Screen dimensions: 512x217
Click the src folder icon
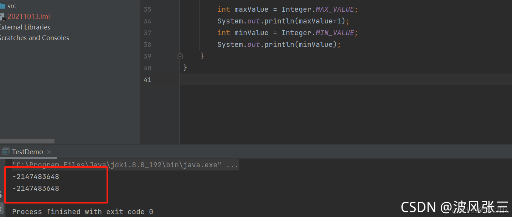pos(2,6)
